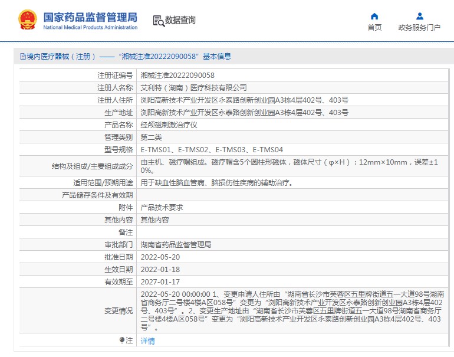Click the 政务服务门户 person icon

[419, 16]
